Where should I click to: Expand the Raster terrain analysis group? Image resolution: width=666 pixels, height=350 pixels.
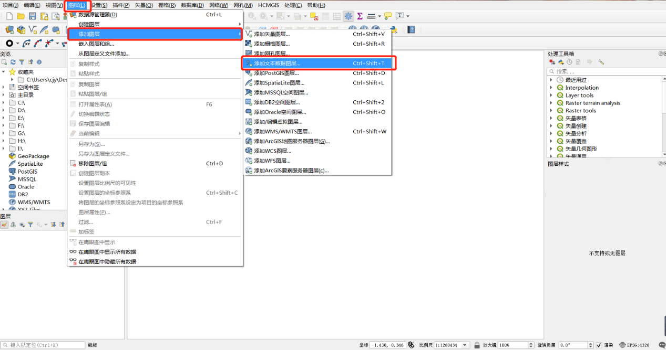(551, 103)
